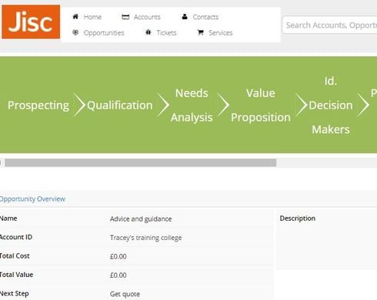The image size is (377, 300).
Task: Click the Jisc logo
Action: pyautogui.click(x=31, y=22)
